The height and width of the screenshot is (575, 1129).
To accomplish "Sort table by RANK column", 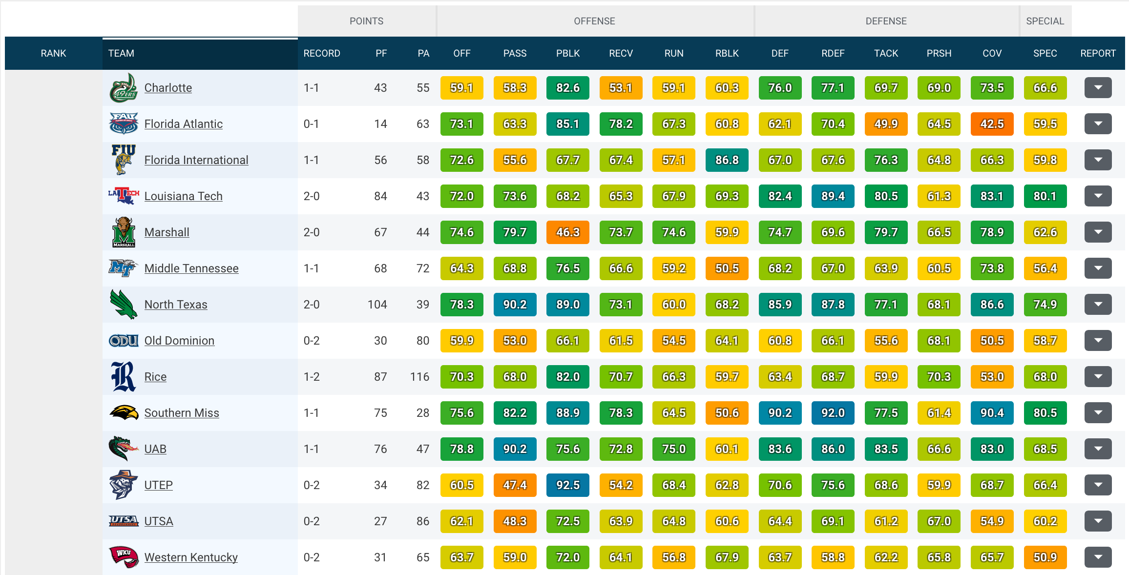I will (x=53, y=53).
